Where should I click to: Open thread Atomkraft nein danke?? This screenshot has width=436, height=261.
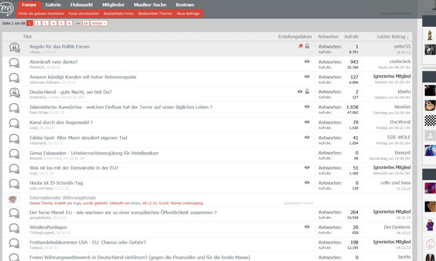pyautogui.click(x=54, y=62)
